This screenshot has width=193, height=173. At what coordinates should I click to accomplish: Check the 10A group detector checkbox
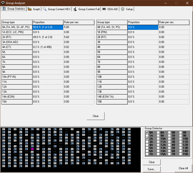click(x=158, y=139)
